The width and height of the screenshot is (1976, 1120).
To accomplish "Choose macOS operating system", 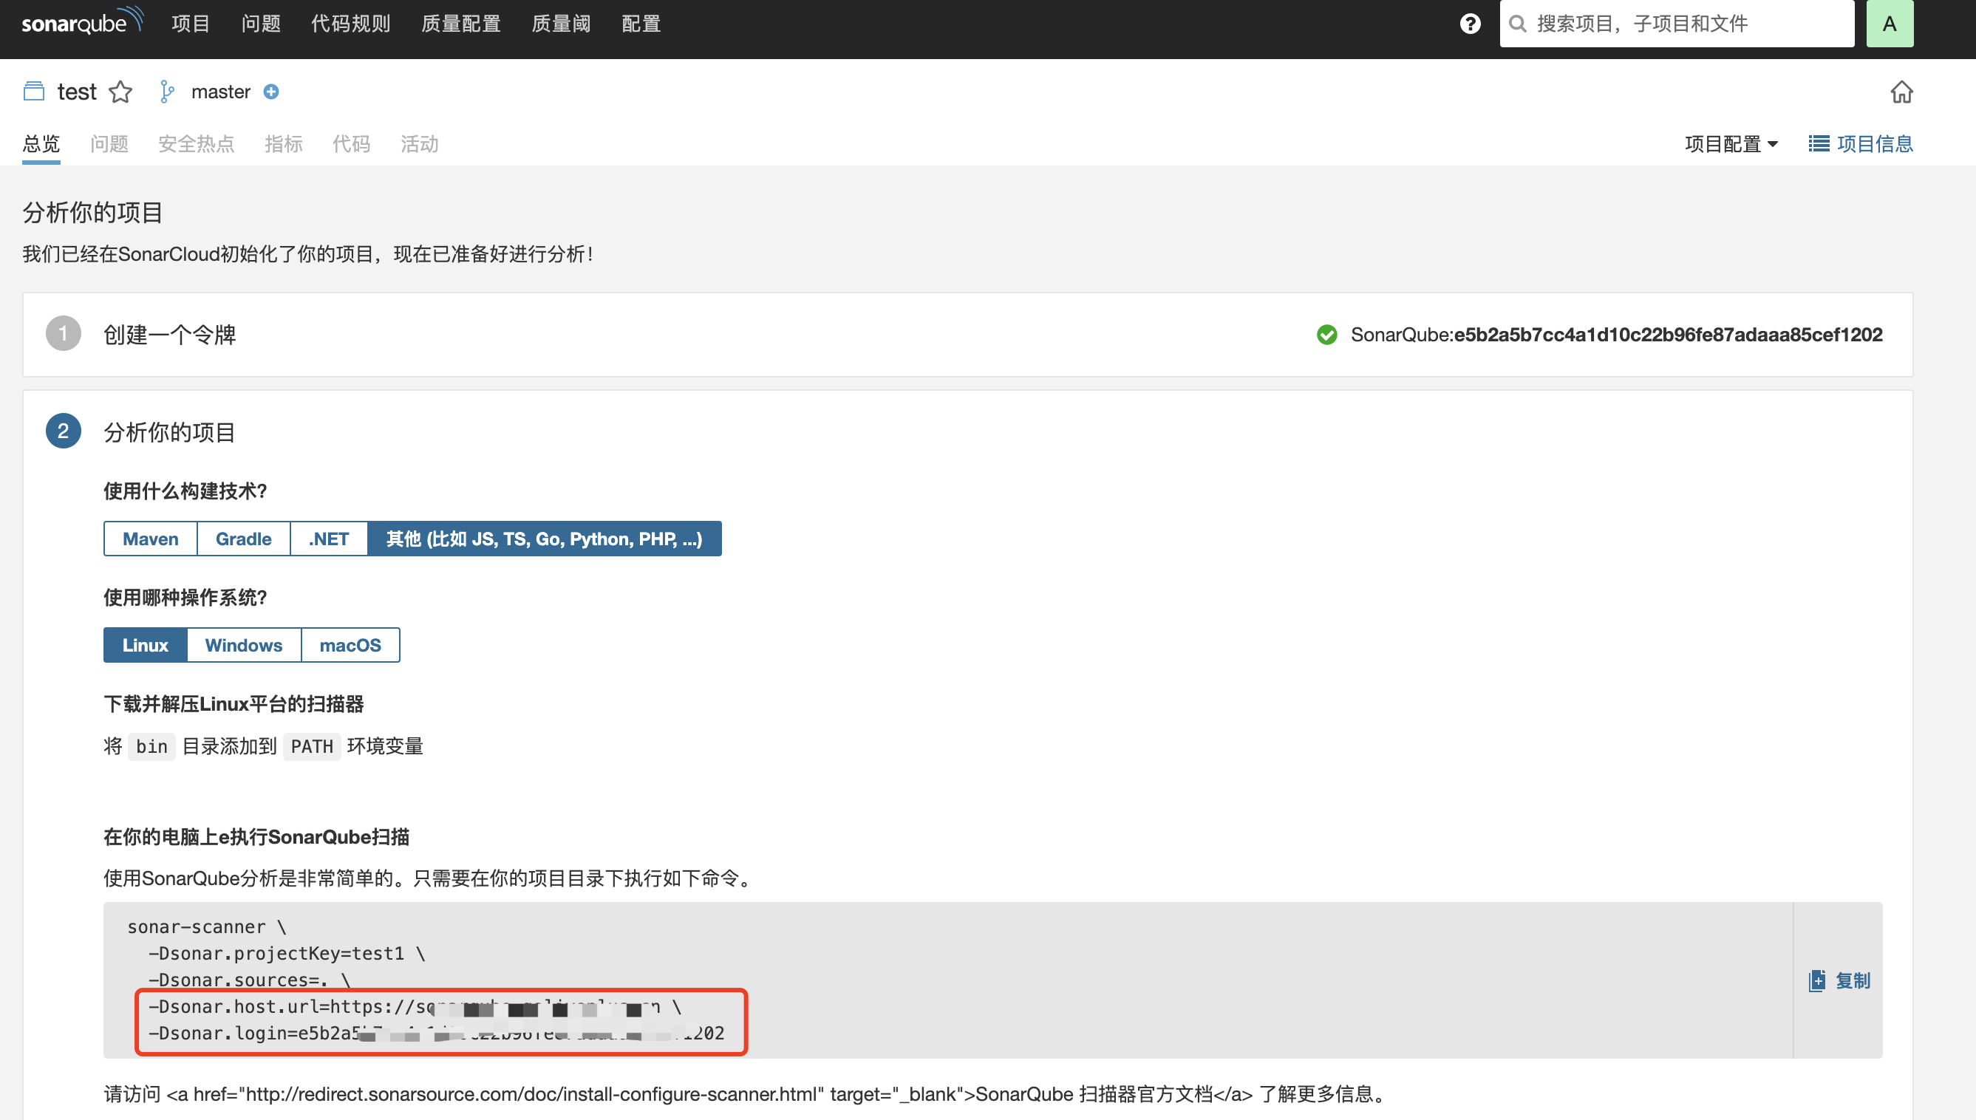I will (350, 645).
